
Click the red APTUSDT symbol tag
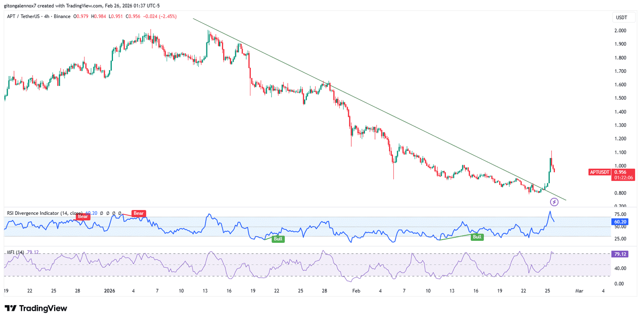coord(599,172)
